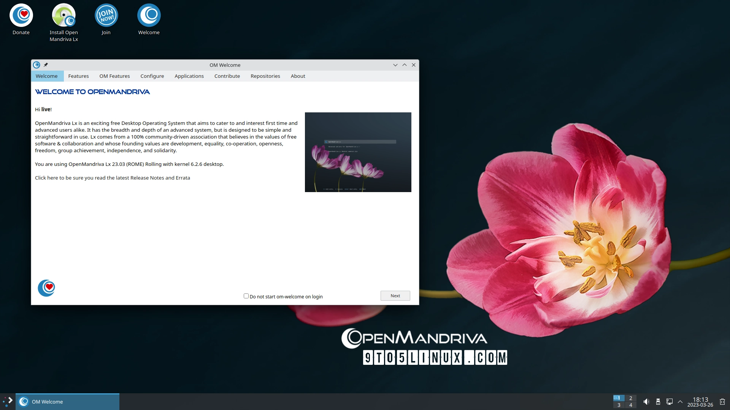Switch to the Configure tab
The width and height of the screenshot is (730, 410).
pos(152,76)
